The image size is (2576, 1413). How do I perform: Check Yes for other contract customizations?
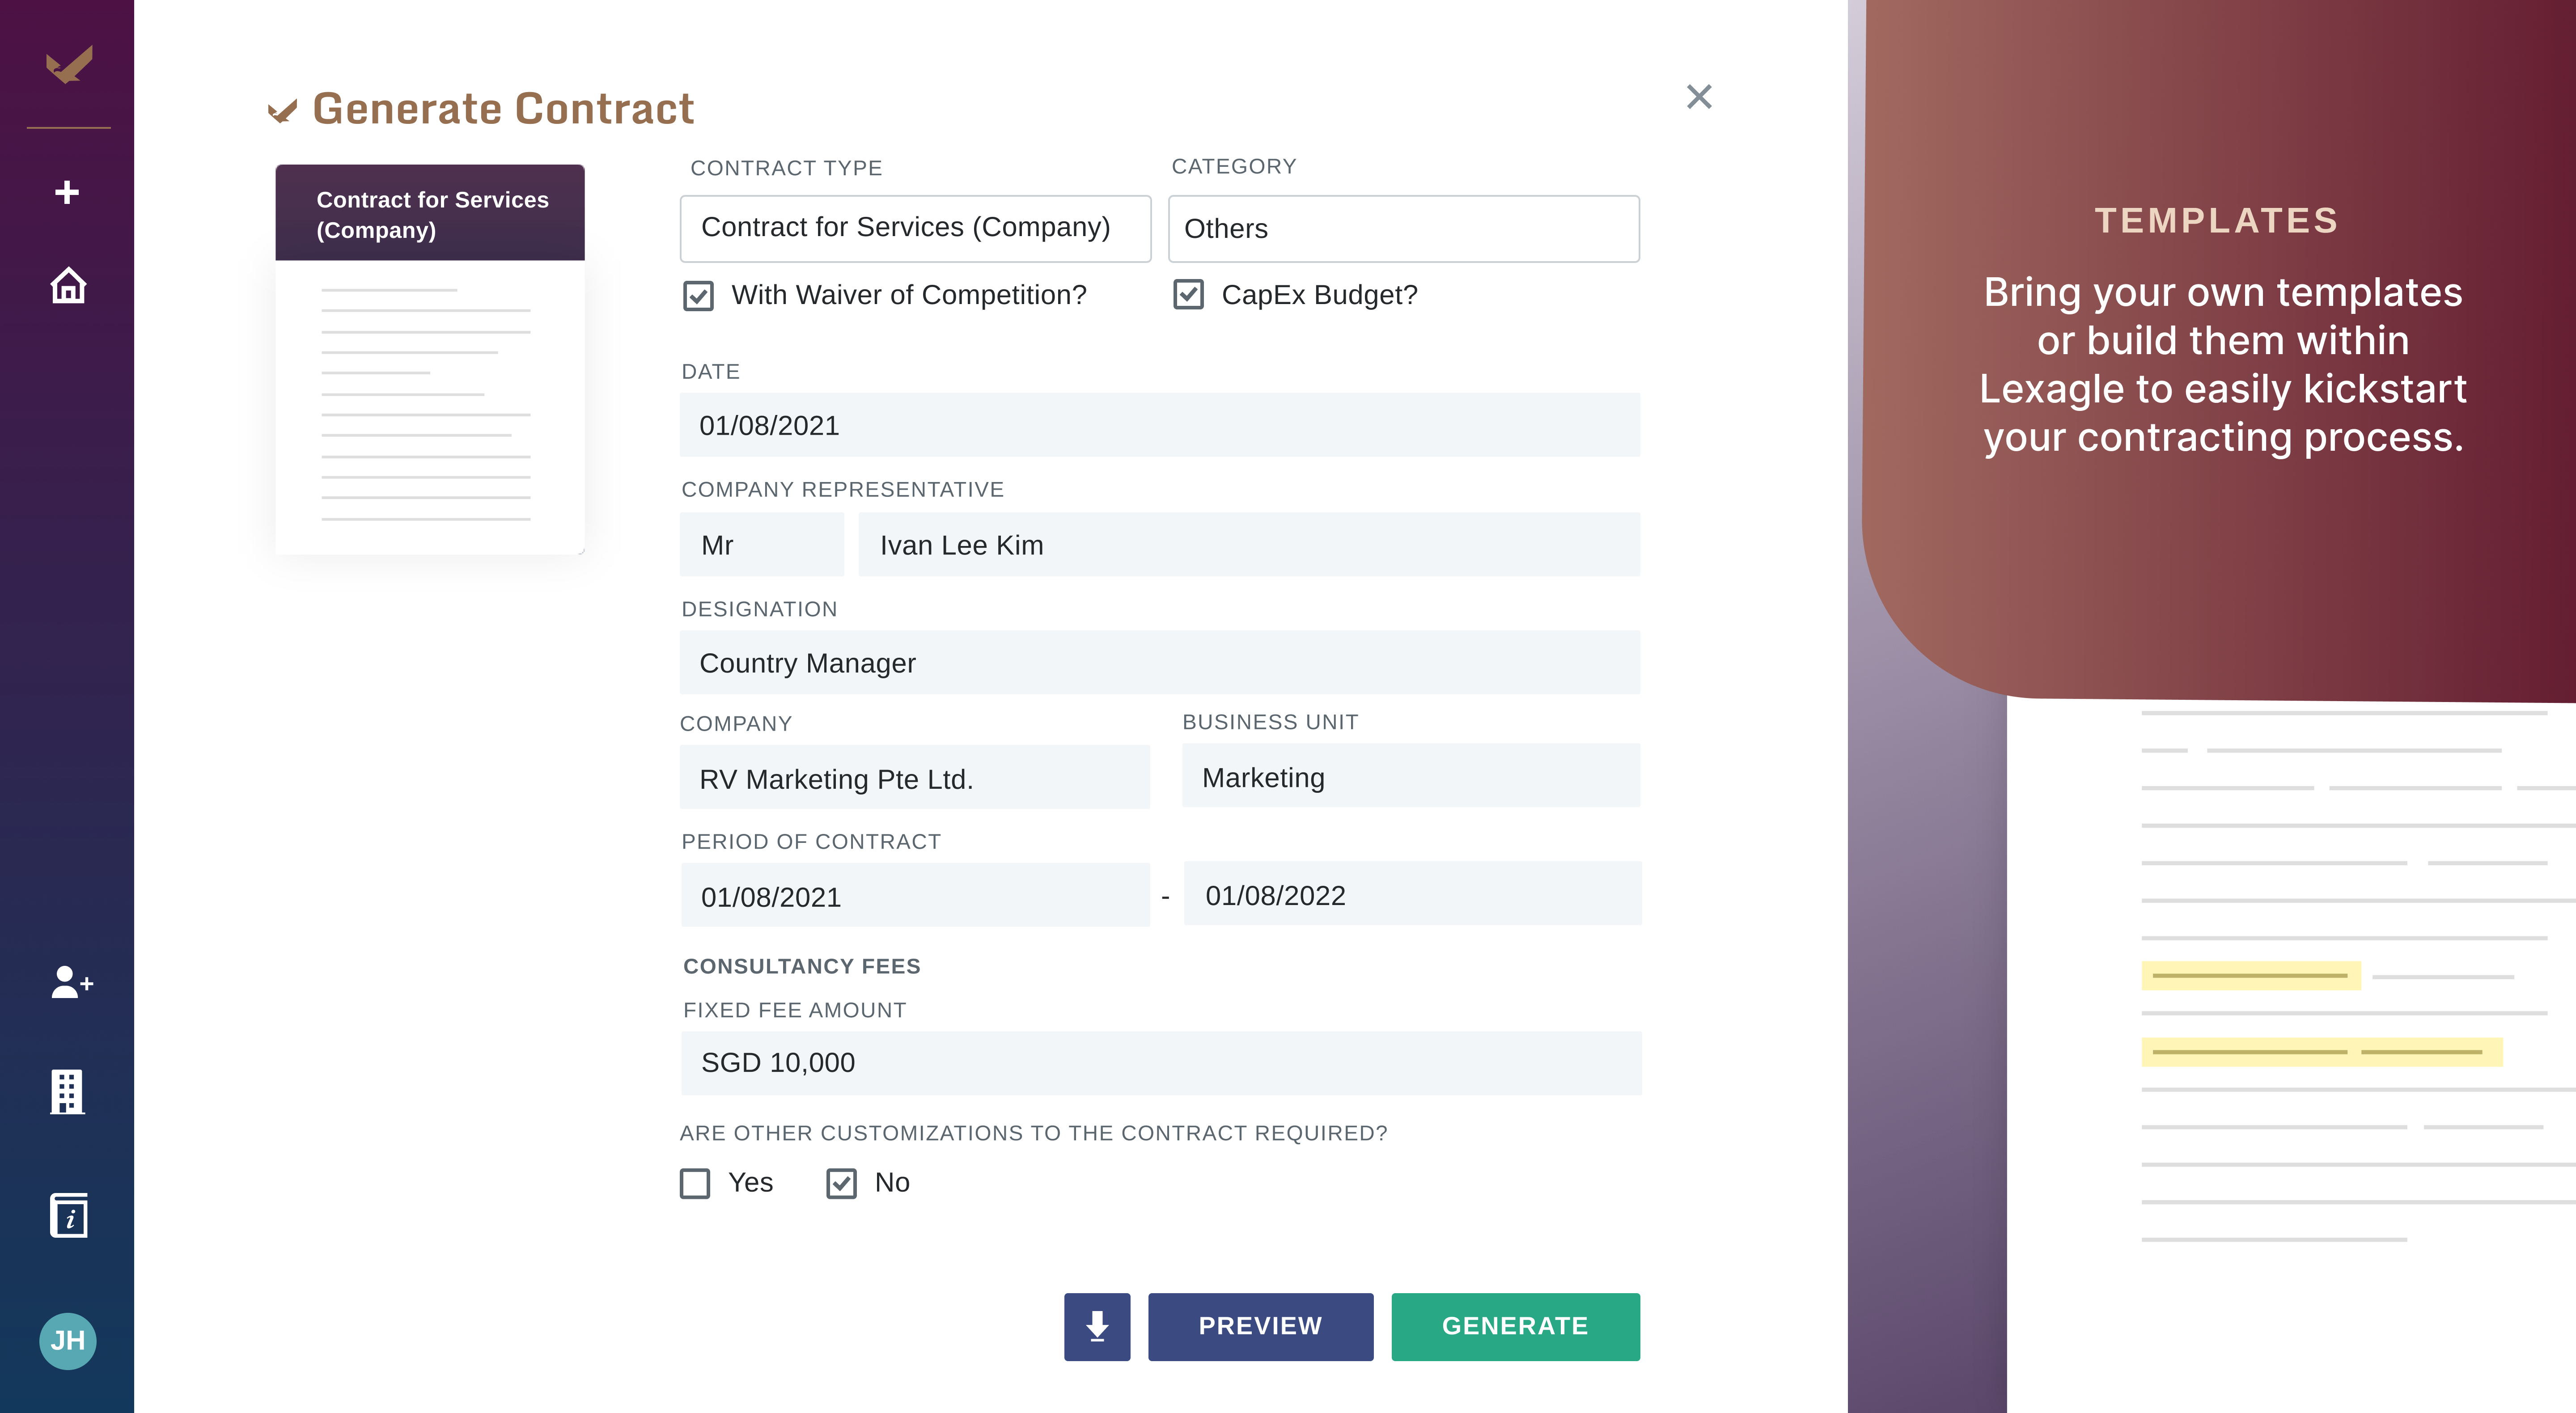pyautogui.click(x=695, y=1183)
